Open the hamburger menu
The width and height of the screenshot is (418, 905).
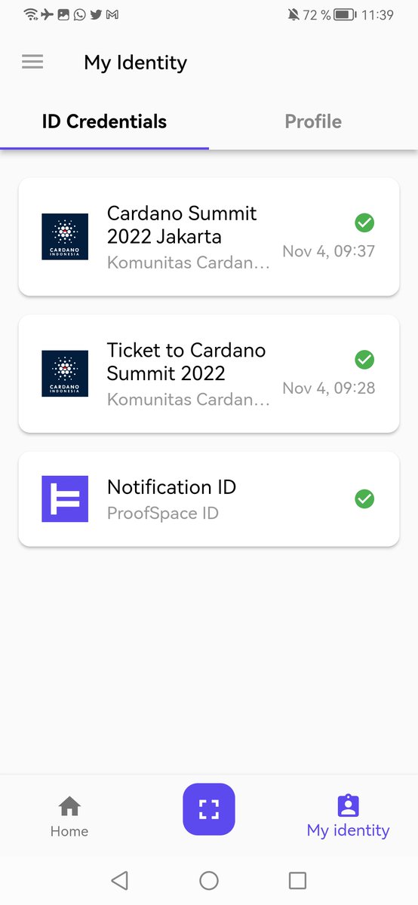32,62
